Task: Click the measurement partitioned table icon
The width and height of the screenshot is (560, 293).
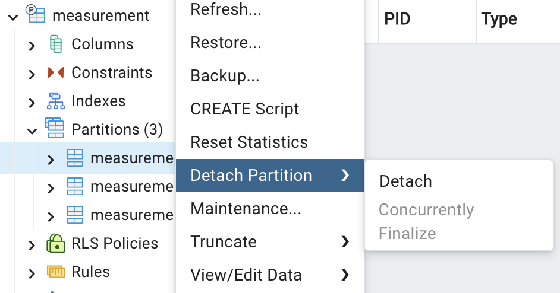Action: click(x=36, y=16)
